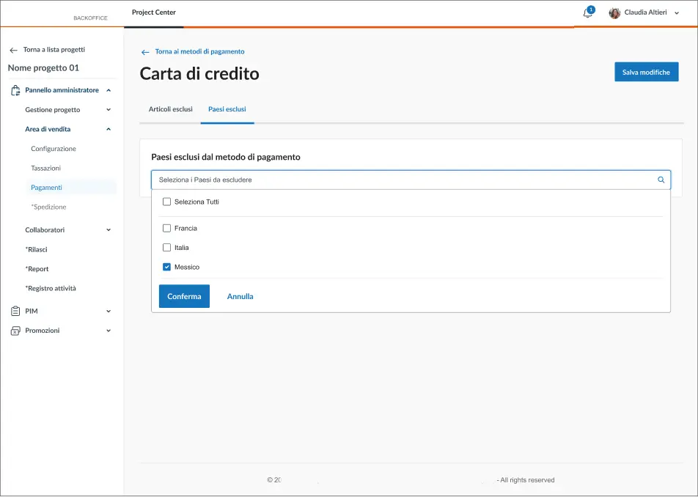Click the left arrow next to Torna ai metodi di pagamento
The width and height of the screenshot is (698, 497).
(145, 52)
